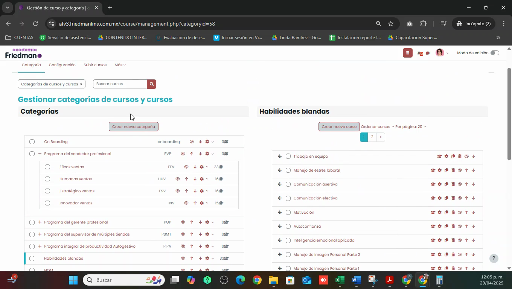Image resolution: width=512 pixels, height=289 pixels.
Task: Move the Motivación course up
Action: point(466,212)
